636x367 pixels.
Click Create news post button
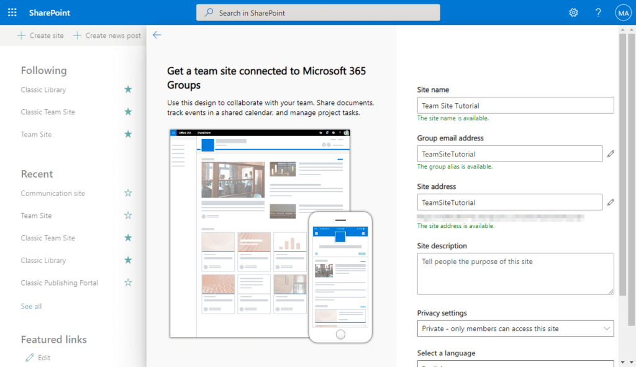(x=107, y=35)
